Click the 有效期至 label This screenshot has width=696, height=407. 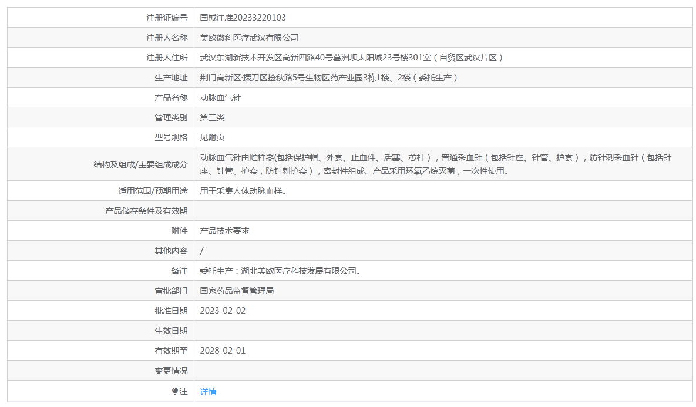tap(171, 351)
